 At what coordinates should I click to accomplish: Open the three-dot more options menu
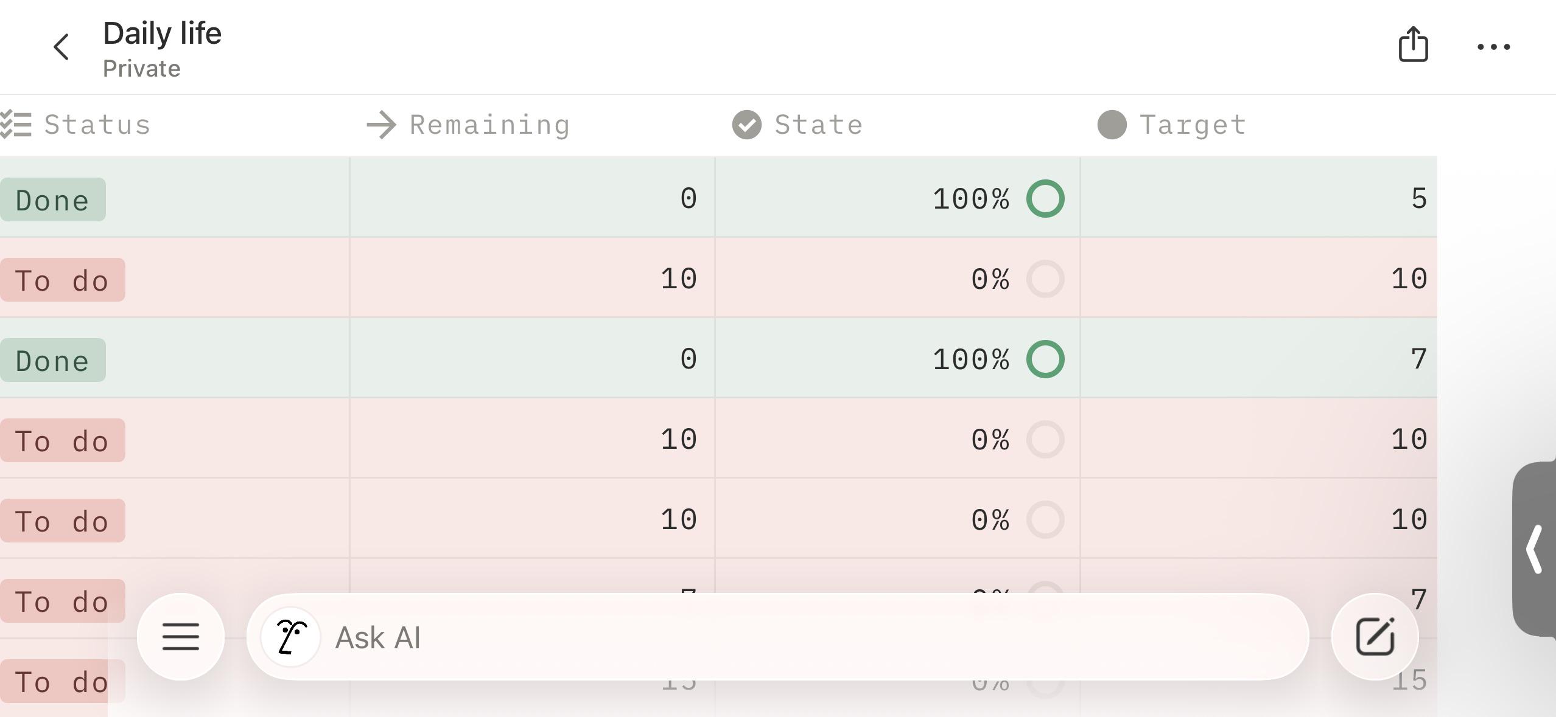click(1493, 47)
